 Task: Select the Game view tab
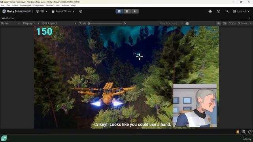pyautogui.click(x=8, y=18)
